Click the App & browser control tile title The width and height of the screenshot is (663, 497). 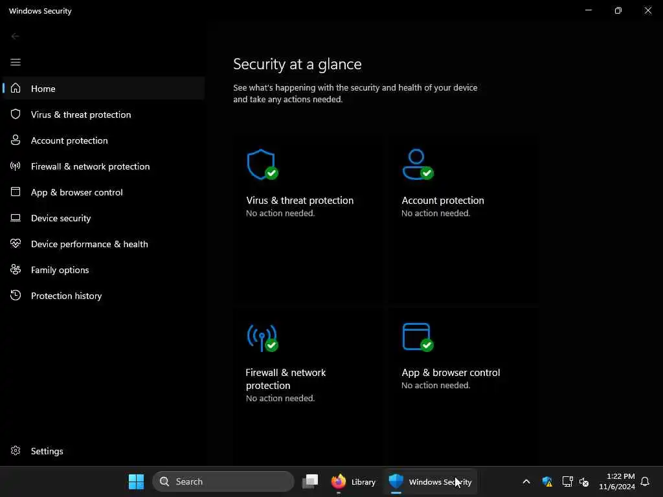pyautogui.click(x=451, y=372)
